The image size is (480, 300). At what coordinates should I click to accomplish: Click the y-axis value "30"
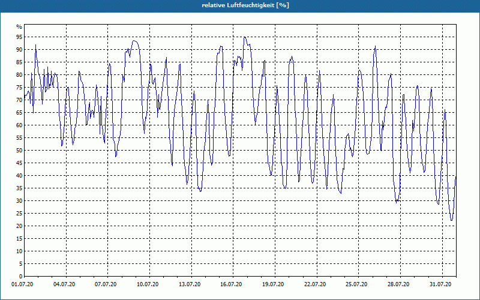[19, 201]
